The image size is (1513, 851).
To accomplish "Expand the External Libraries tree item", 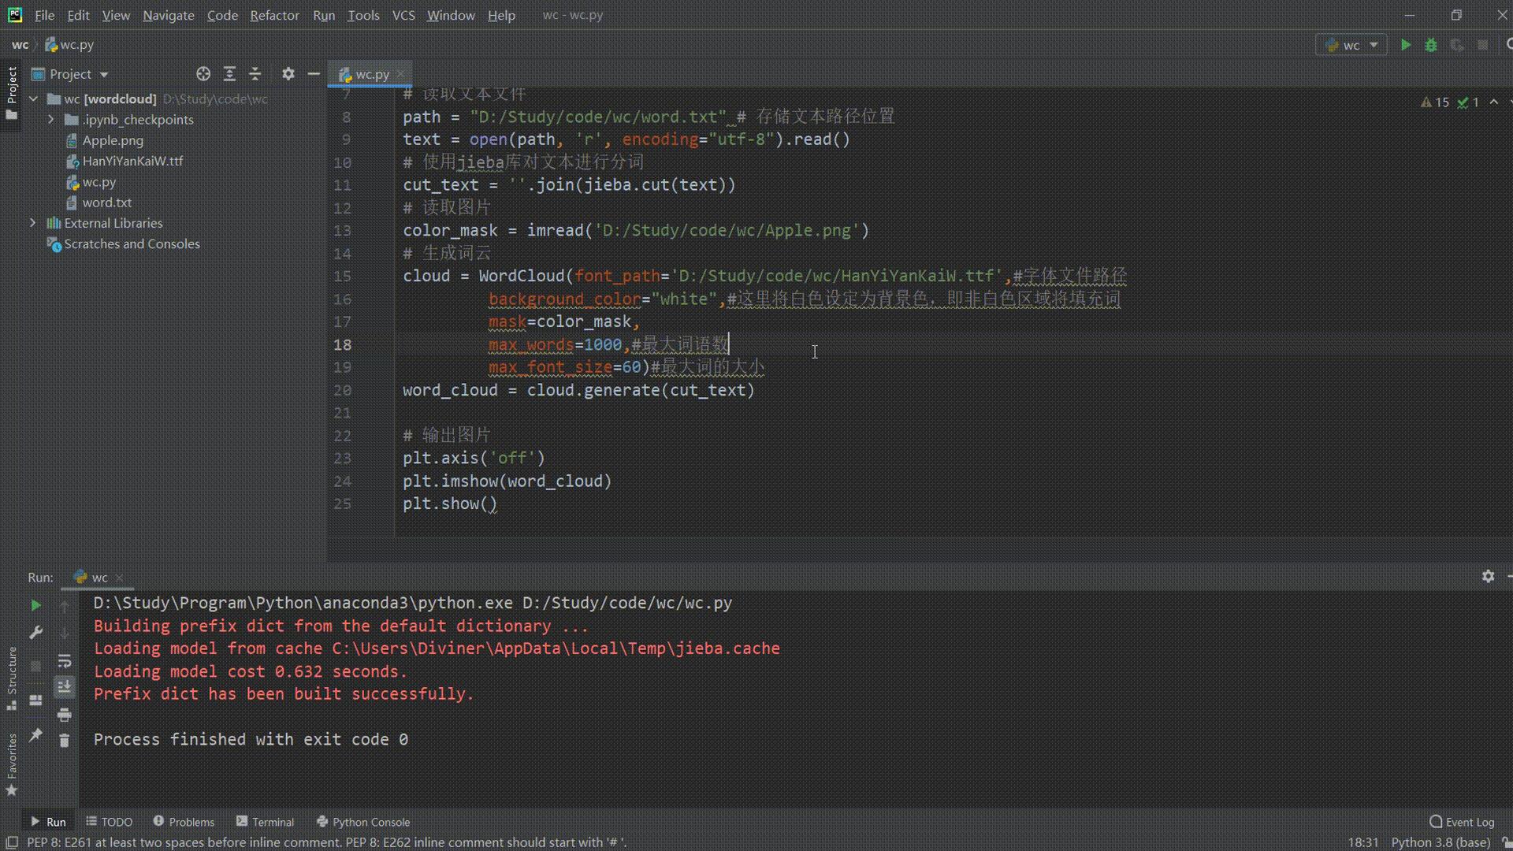I will pos(33,222).
